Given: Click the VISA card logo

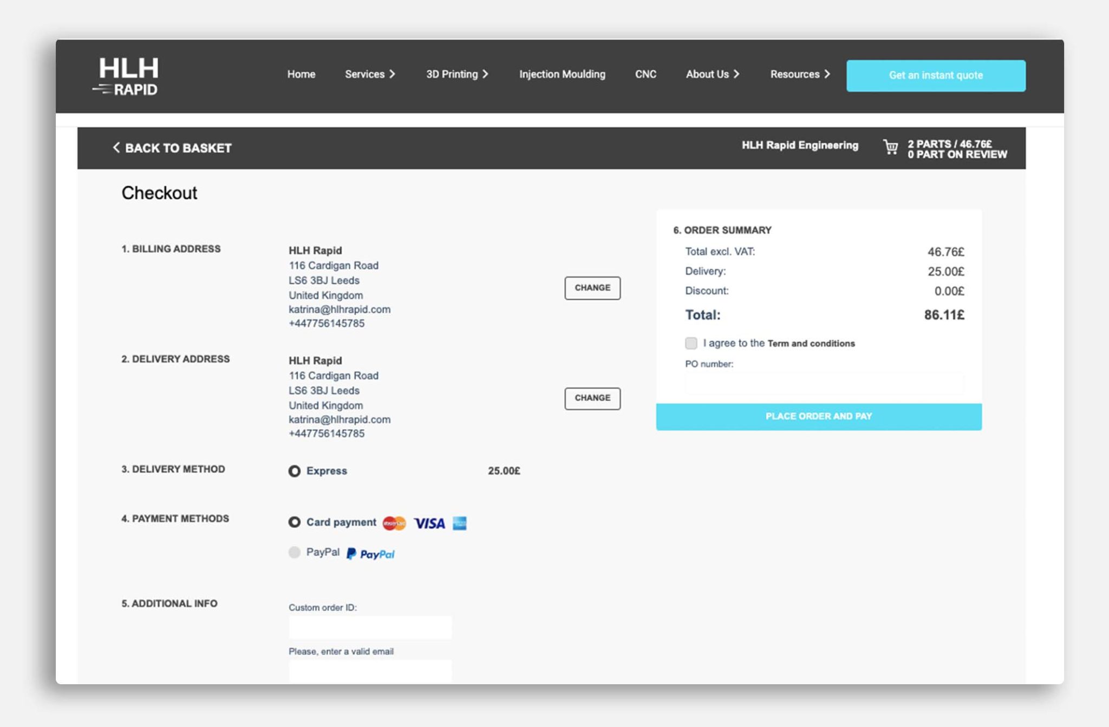Looking at the screenshot, I should coord(429,523).
